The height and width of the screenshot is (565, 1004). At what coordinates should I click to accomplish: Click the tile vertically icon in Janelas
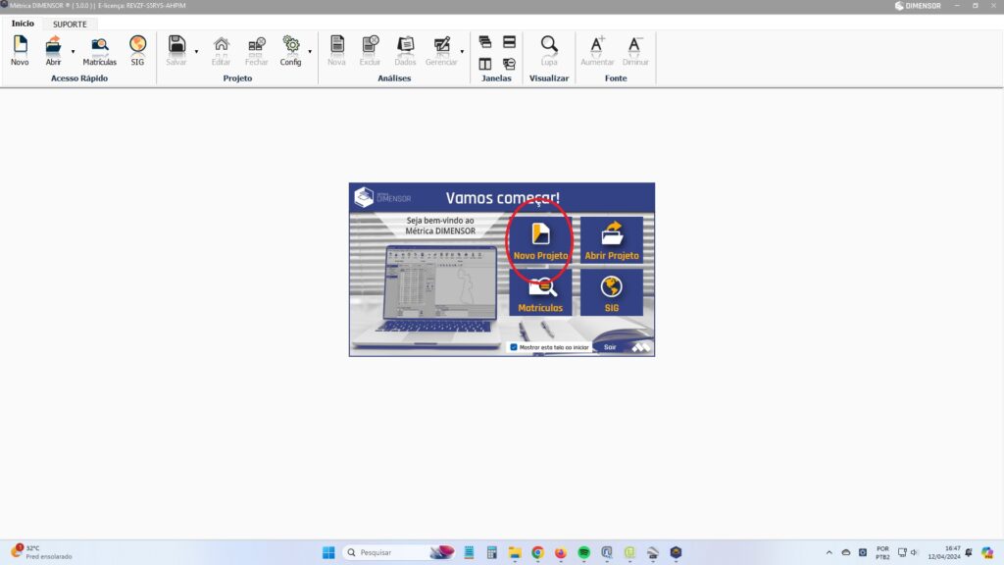tap(485, 64)
